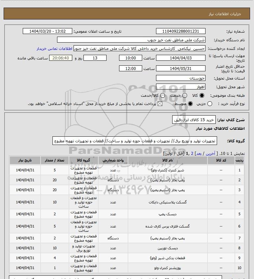This screenshot has height=279, width=254.
Task: Select پمپ بخار (استیم پمپ) in row 2
Action: (168, 180)
